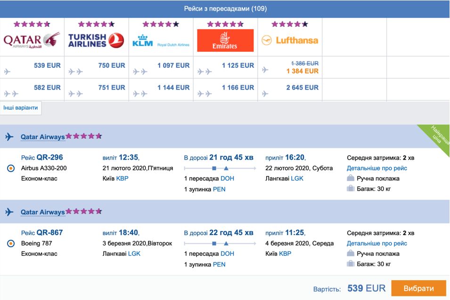This screenshot has width=450, height=300.
Task: Click hand luggage icon for QR-867
Action: (x=351, y=253)
